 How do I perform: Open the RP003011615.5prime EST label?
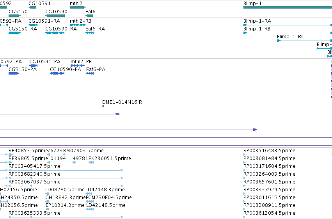[269, 198]
